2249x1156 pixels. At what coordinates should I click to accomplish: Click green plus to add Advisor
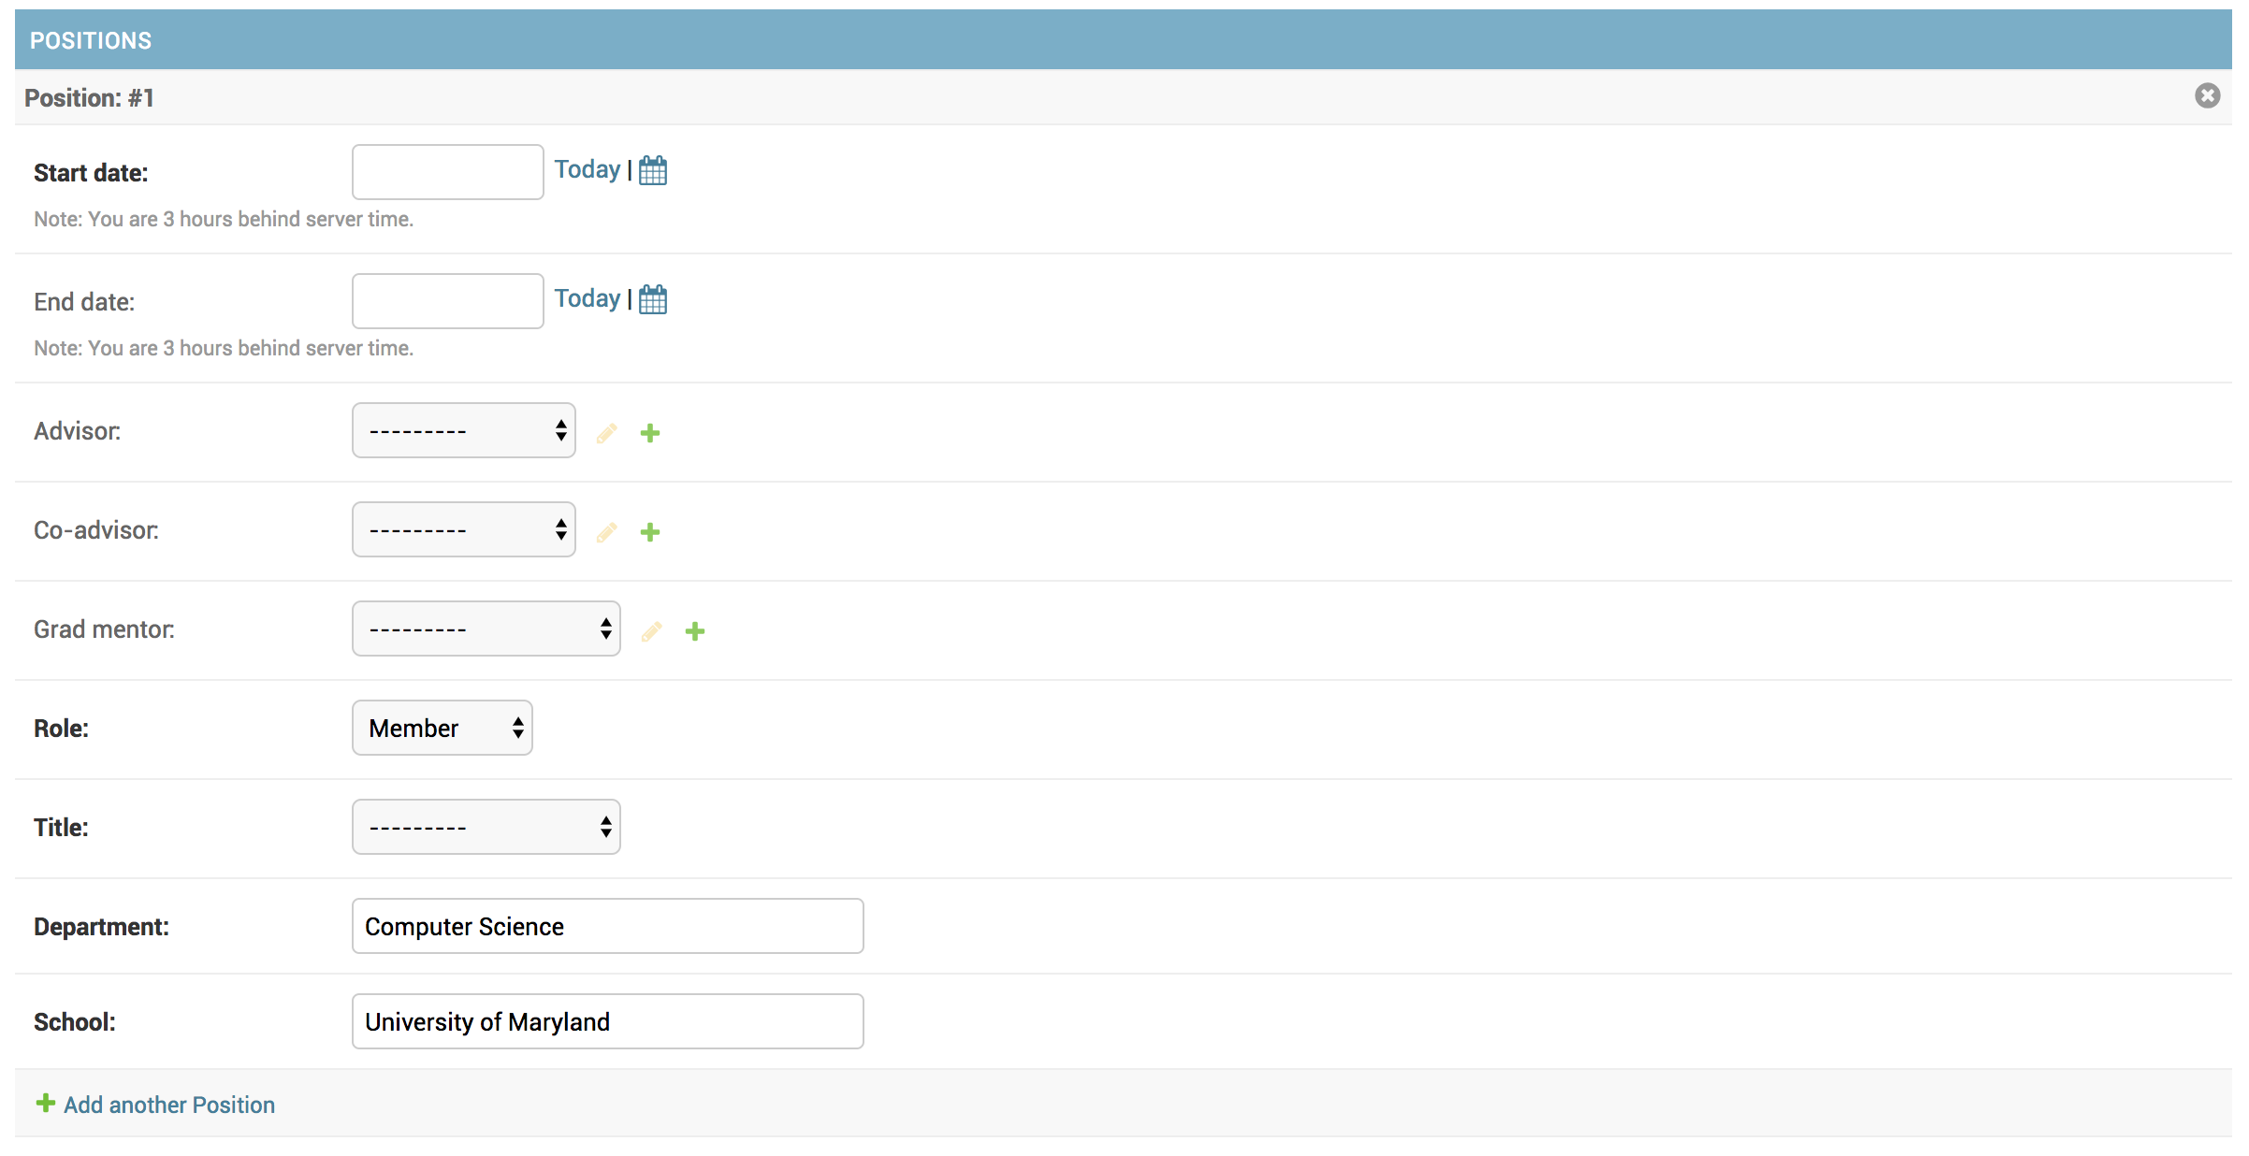pyautogui.click(x=650, y=433)
